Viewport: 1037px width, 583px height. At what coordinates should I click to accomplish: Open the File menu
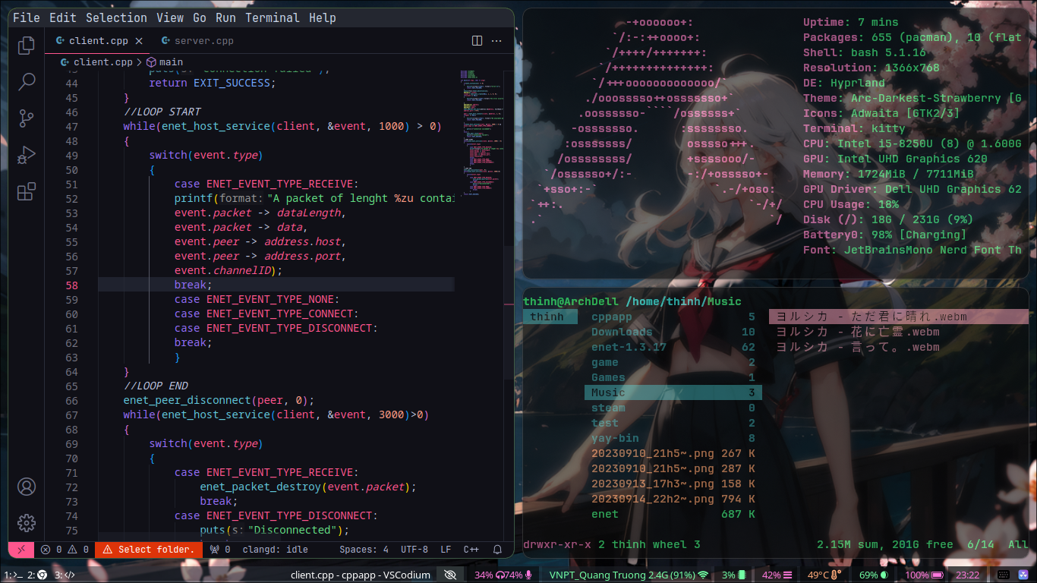[27, 17]
